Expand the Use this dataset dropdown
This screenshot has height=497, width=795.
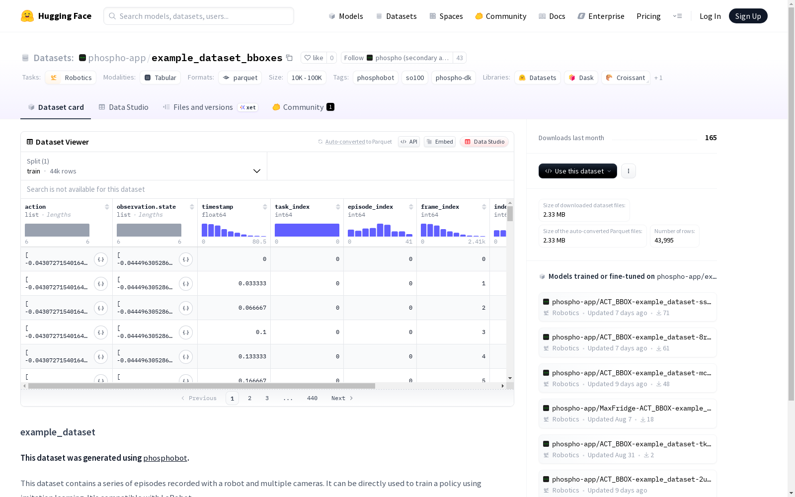pos(578,171)
